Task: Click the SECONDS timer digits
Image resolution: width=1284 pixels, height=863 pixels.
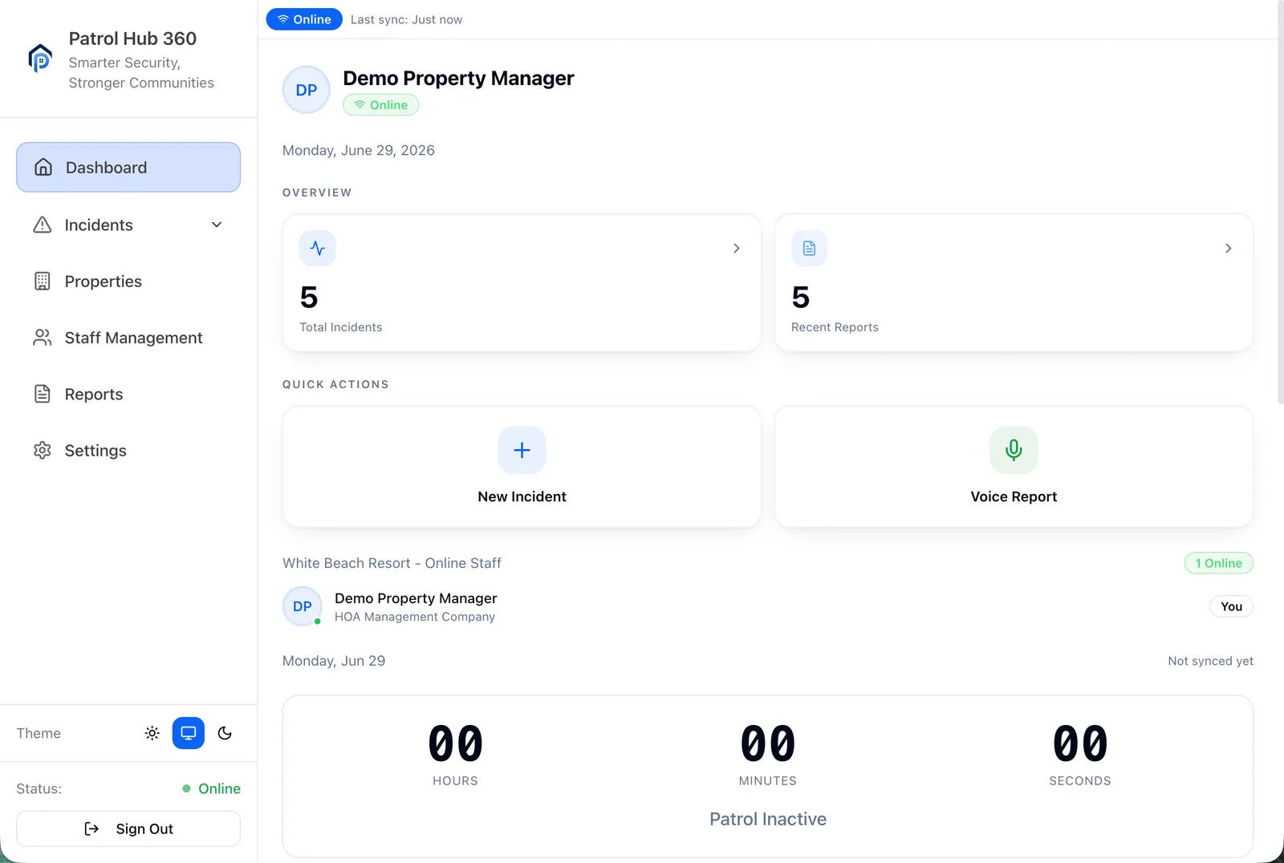Action: pos(1080,743)
